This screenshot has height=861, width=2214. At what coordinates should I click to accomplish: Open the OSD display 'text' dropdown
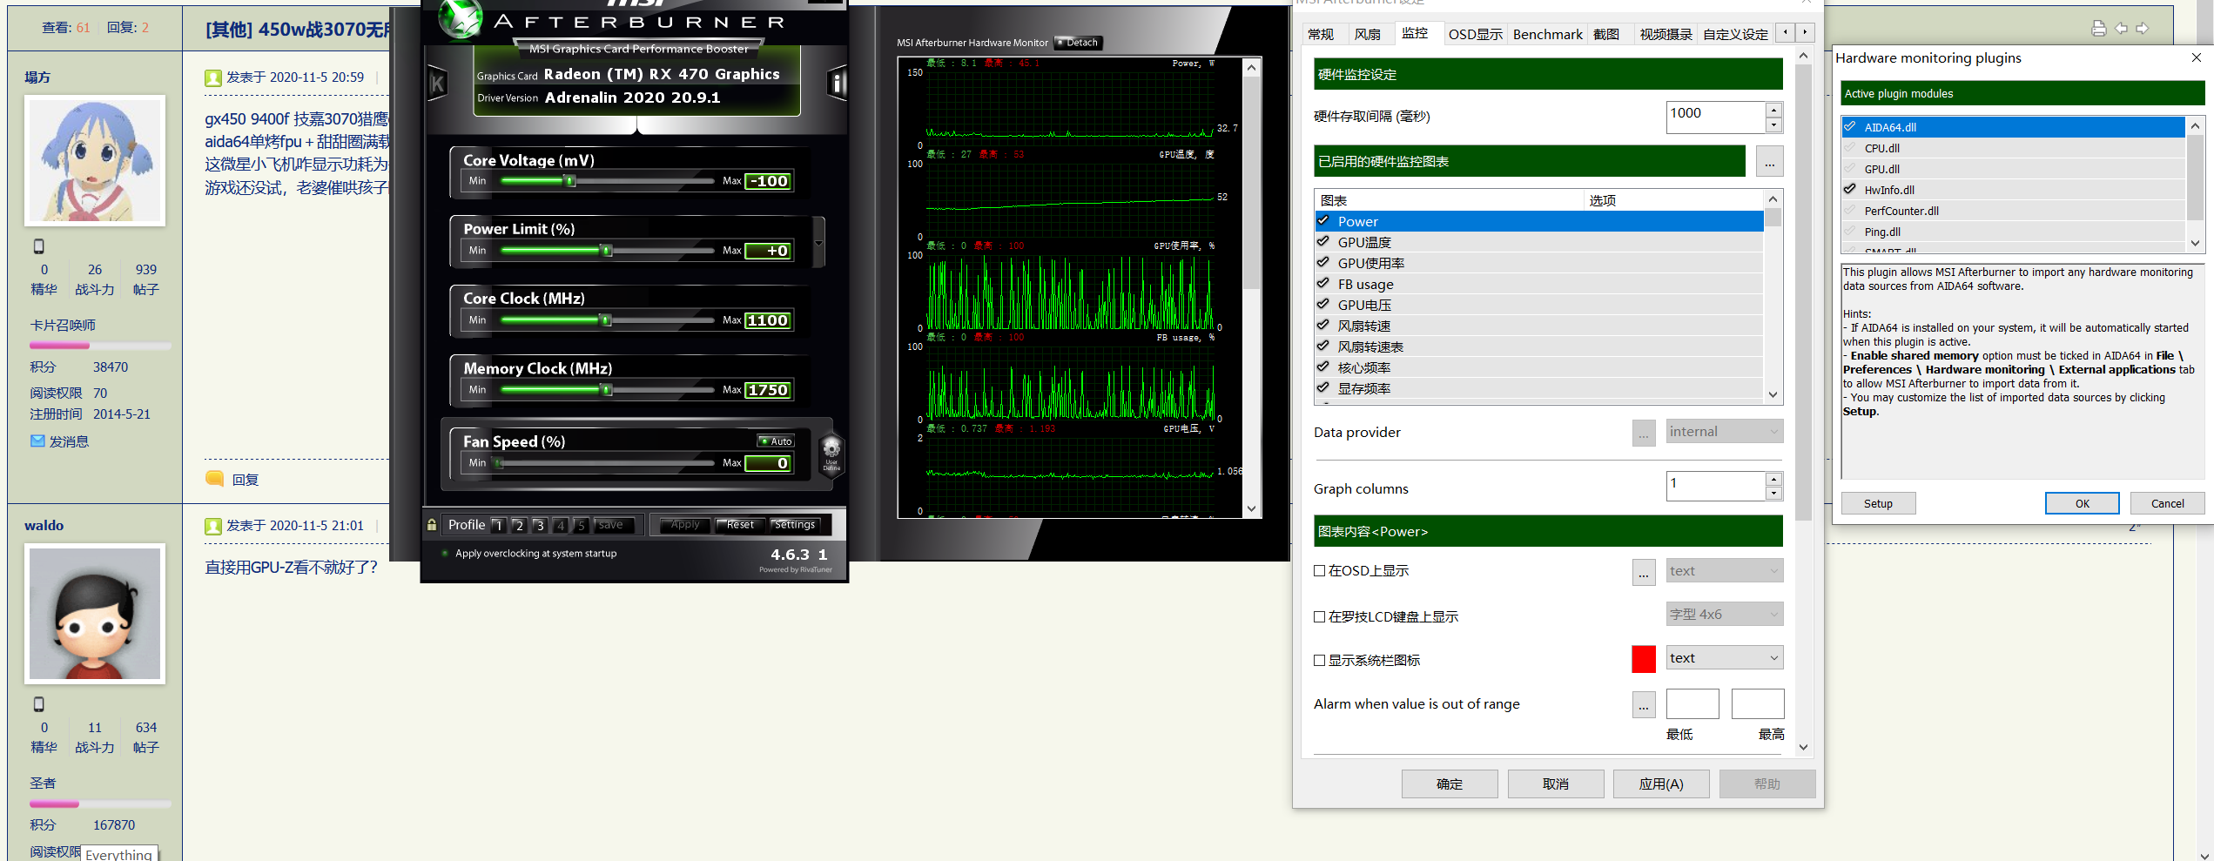point(1725,571)
